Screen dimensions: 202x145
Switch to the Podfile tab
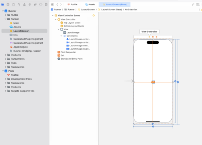click(x=72, y=4)
